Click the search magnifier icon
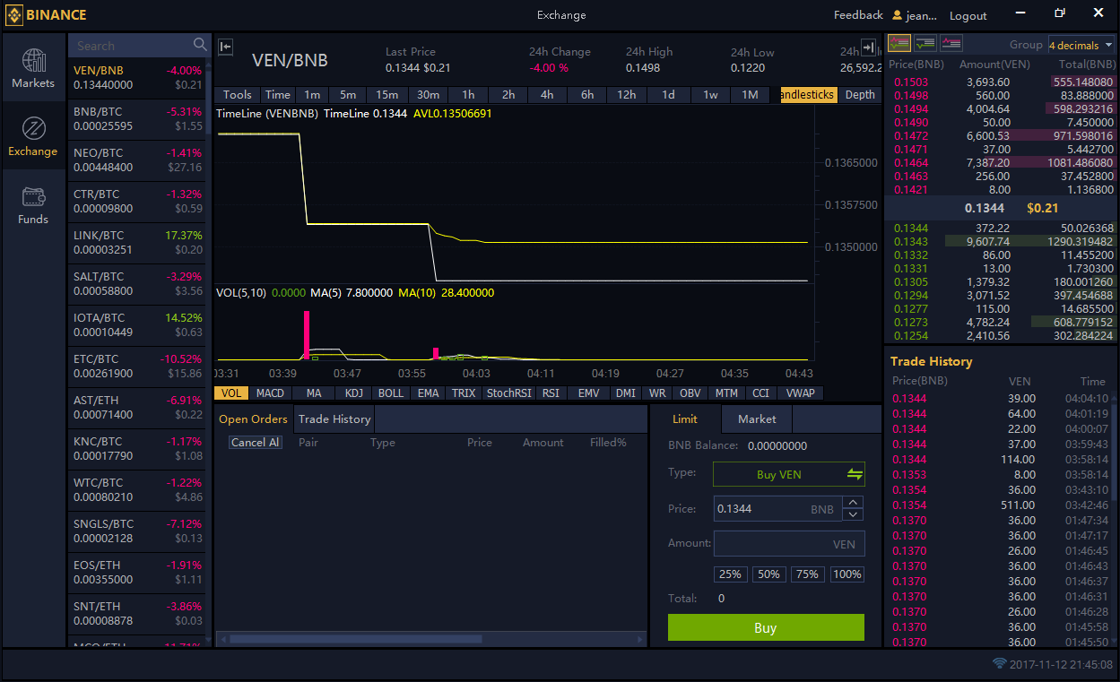Screen dimensions: 1120x682 200,45
